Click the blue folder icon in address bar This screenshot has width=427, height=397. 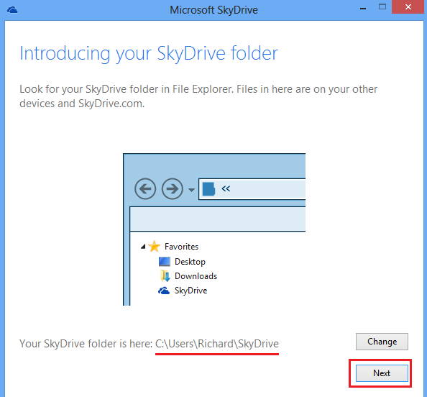pyautogui.click(x=208, y=189)
